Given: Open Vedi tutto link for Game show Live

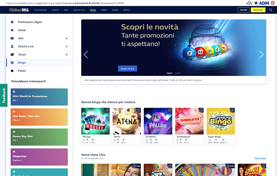Looking at the screenshot, I should 260,158.
